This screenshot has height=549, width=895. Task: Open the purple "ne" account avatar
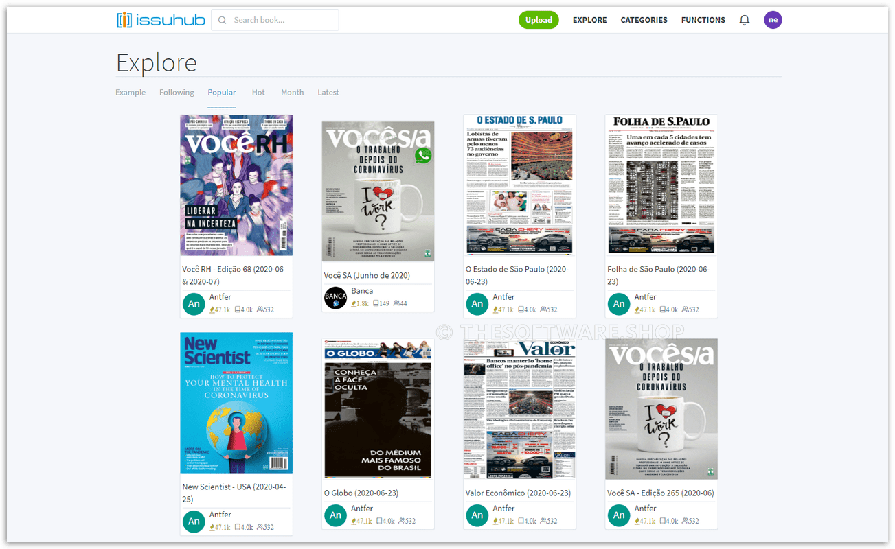[773, 19]
